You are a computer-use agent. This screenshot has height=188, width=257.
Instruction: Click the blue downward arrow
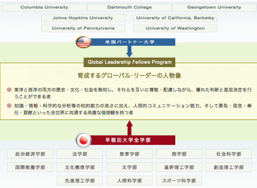[129, 51]
